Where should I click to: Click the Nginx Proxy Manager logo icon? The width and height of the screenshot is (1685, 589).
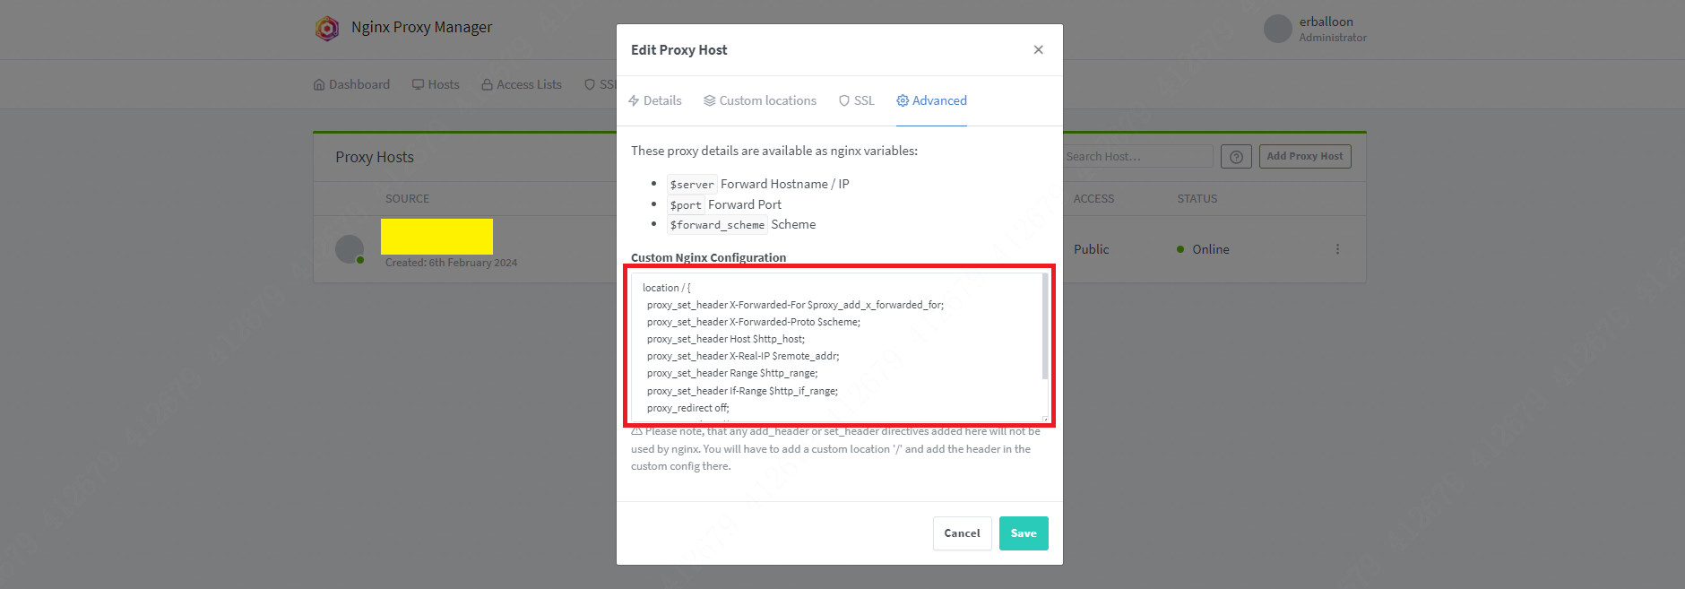pyautogui.click(x=327, y=29)
